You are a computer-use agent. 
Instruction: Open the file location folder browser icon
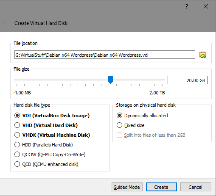(x=202, y=55)
